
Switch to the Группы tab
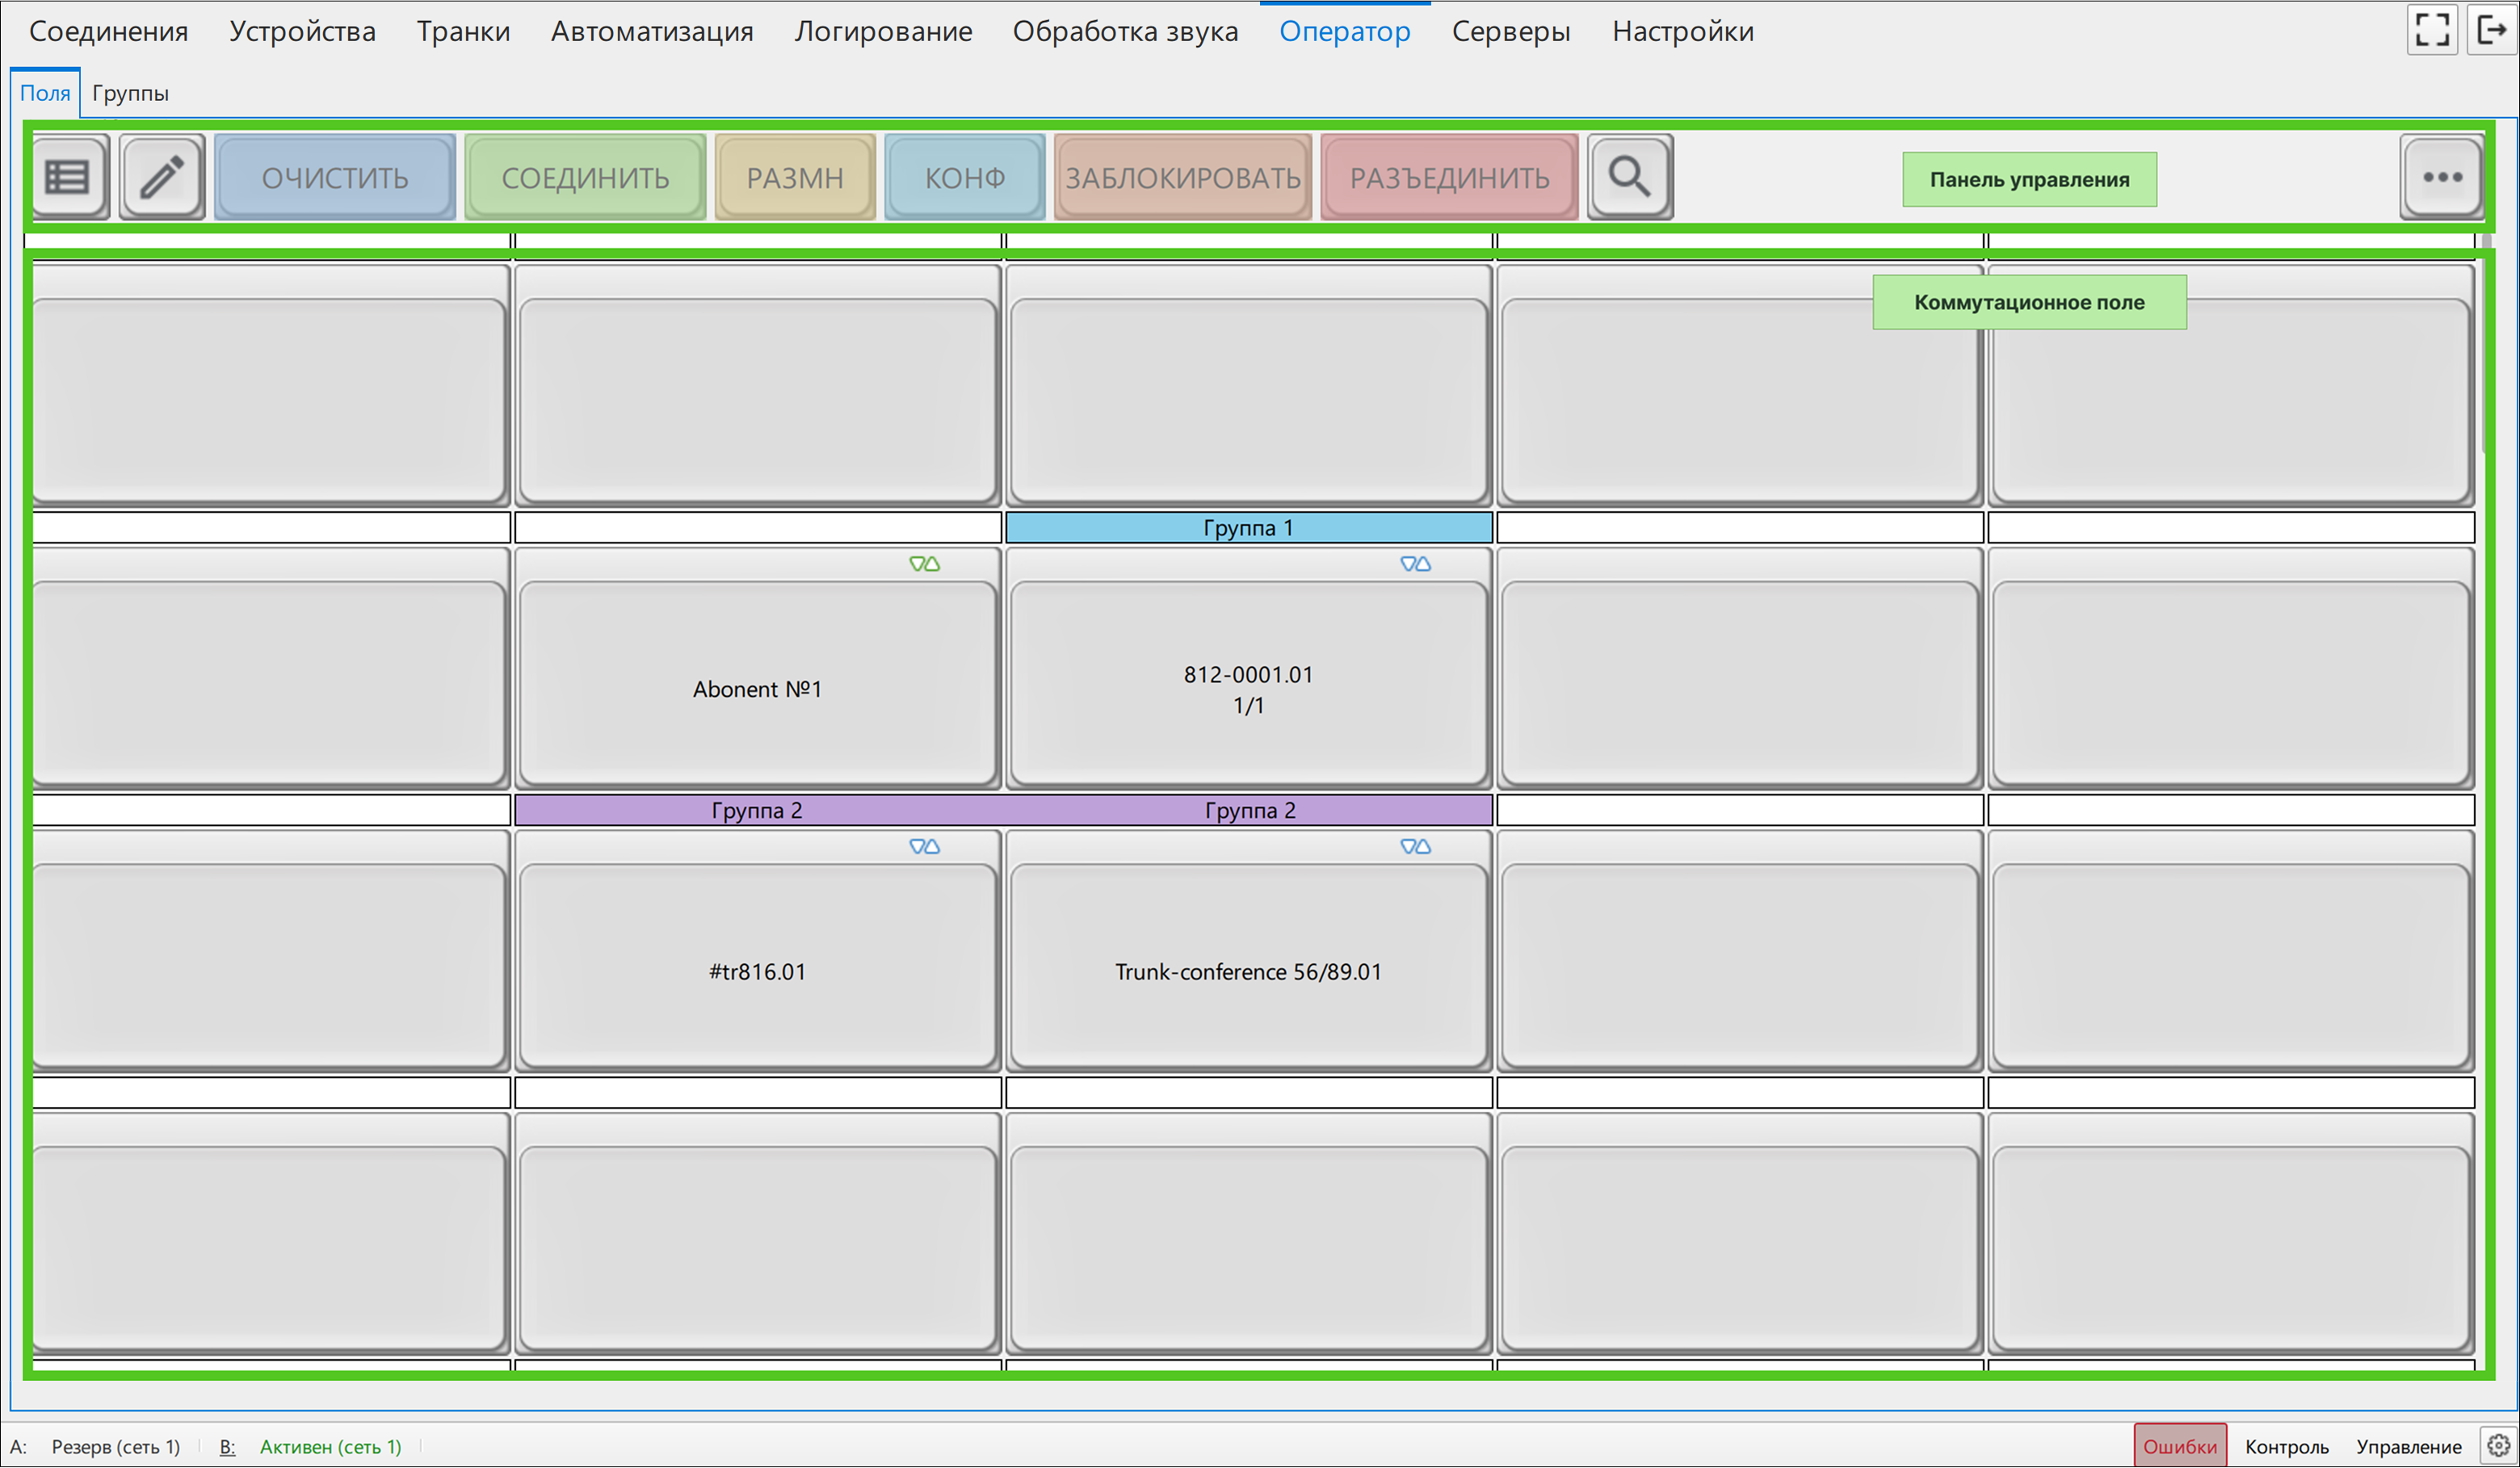130,93
